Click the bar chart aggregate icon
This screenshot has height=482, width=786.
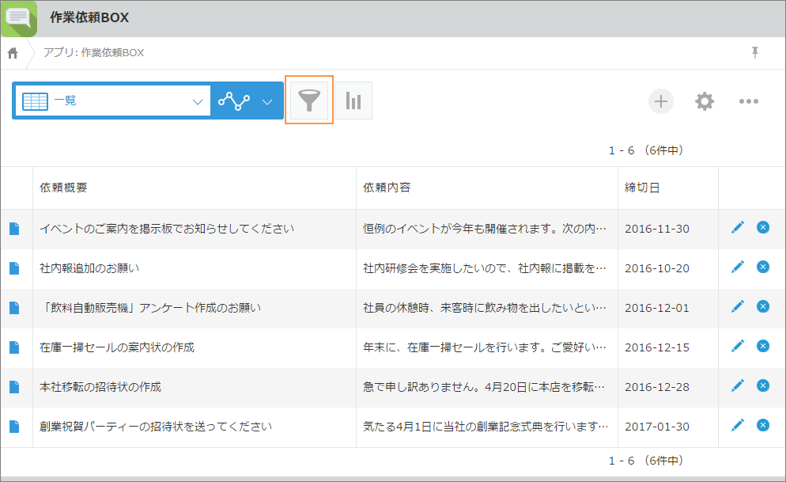(x=353, y=101)
